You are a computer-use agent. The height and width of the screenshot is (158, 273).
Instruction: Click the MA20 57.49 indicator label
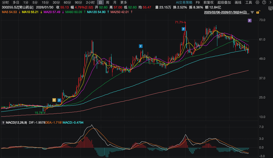52,12
